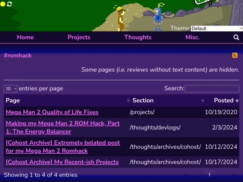Select pagination page 1 button
The height and width of the screenshot is (182, 243).
click(x=209, y=175)
